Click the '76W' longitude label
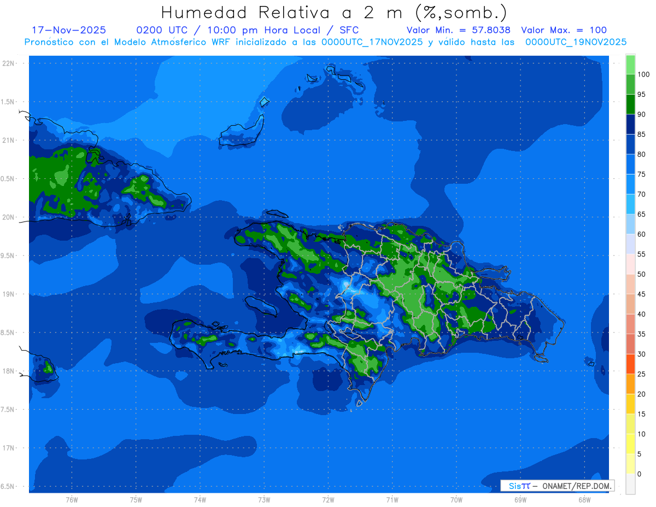The height and width of the screenshot is (507, 656). pos(72,499)
